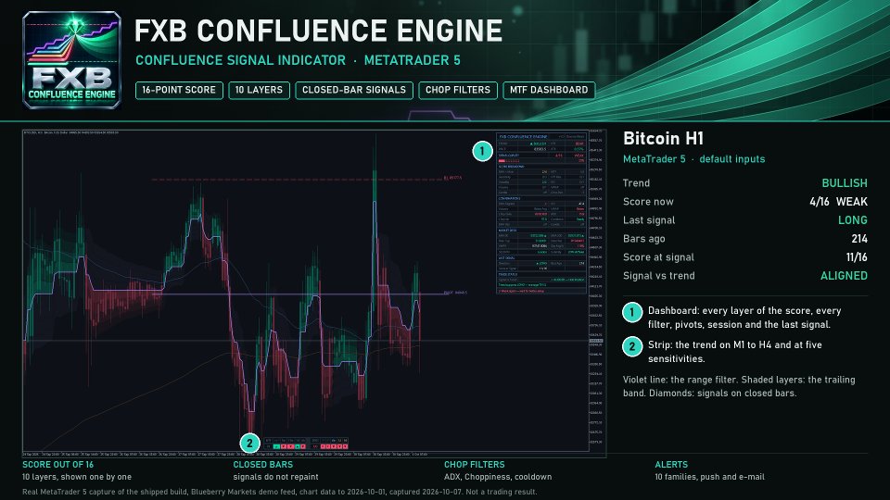Click the dashboard panel inside the chart
Image resolution: width=890 pixels, height=500 pixels.
coord(541,213)
